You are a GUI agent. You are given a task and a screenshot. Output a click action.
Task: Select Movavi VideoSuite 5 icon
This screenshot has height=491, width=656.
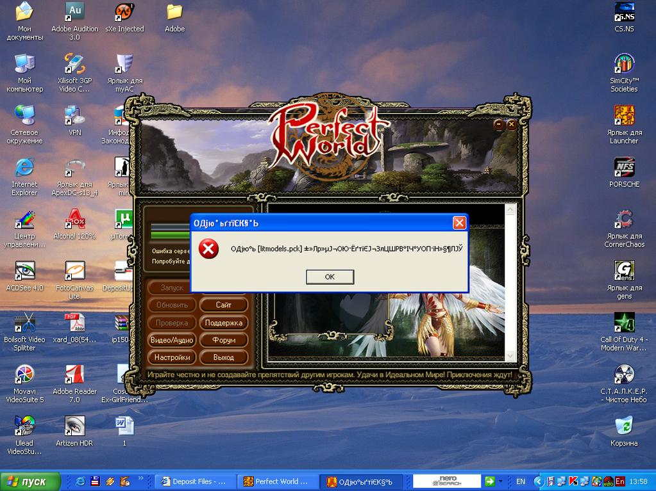click(24, 383)
